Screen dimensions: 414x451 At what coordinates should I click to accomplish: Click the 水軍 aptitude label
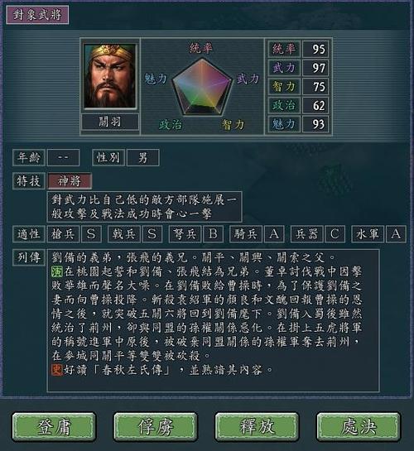[x=368, y=234]
